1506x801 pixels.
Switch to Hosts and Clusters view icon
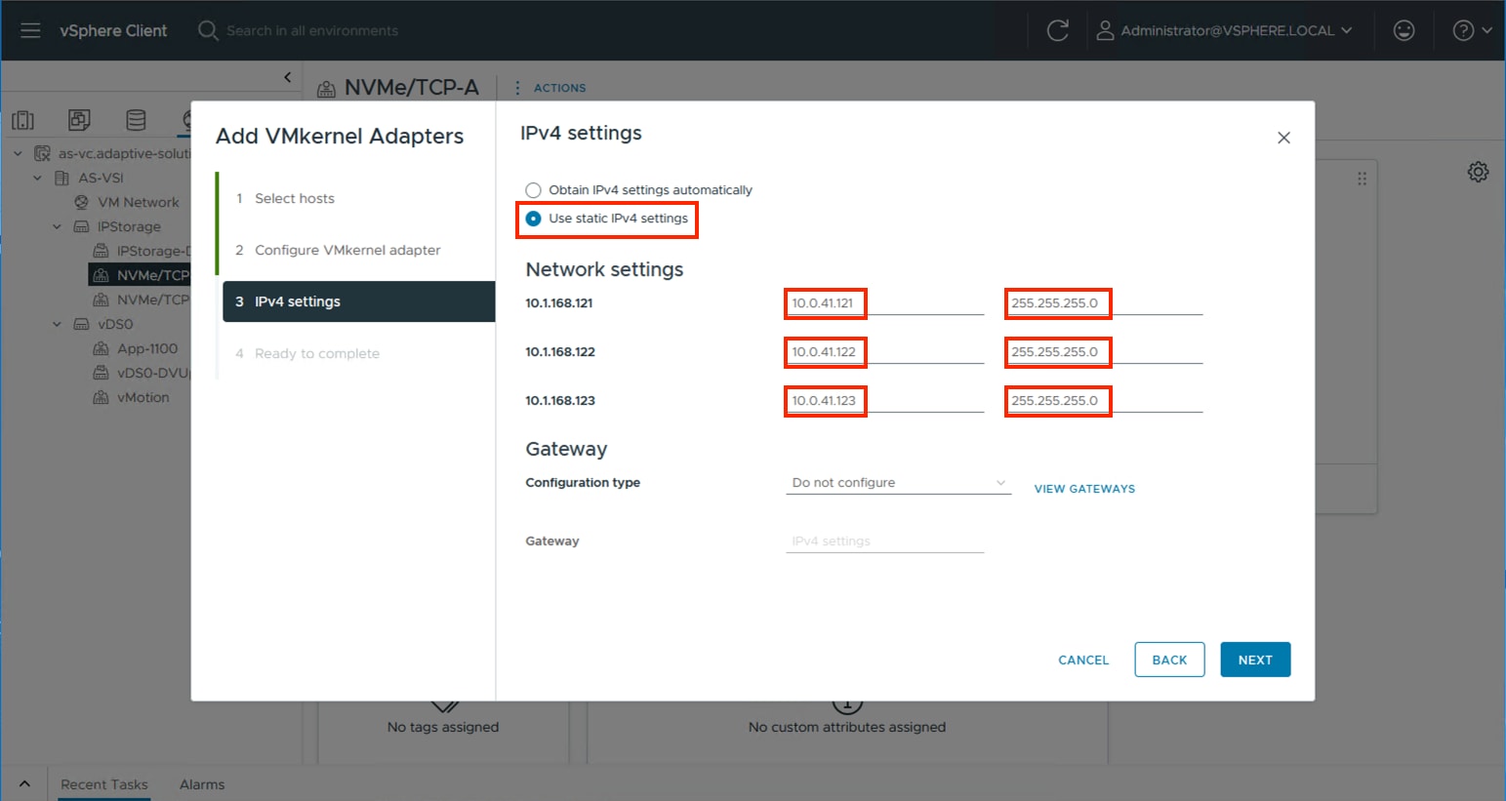[22, 120]
